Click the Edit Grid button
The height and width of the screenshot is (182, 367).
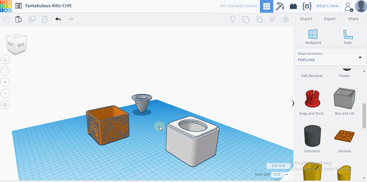(x=278, y=166)
